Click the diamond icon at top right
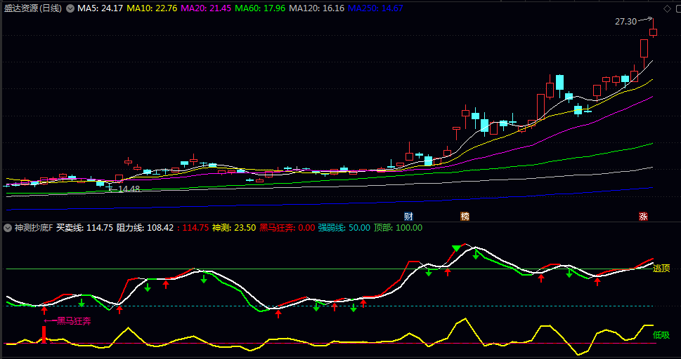This screenshot has width=681, height=359. point(666,8)
